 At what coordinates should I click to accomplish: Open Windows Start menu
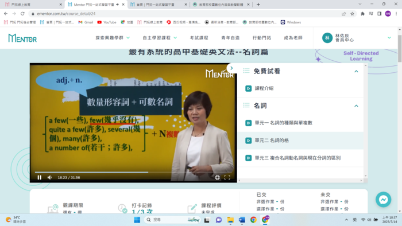(x=137, y=220)
